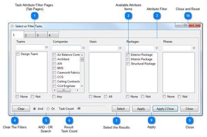Click the Companies vertical scrollbar thumb
The width and height of the screenshot is (207, 137).
(x=82, y=60)
